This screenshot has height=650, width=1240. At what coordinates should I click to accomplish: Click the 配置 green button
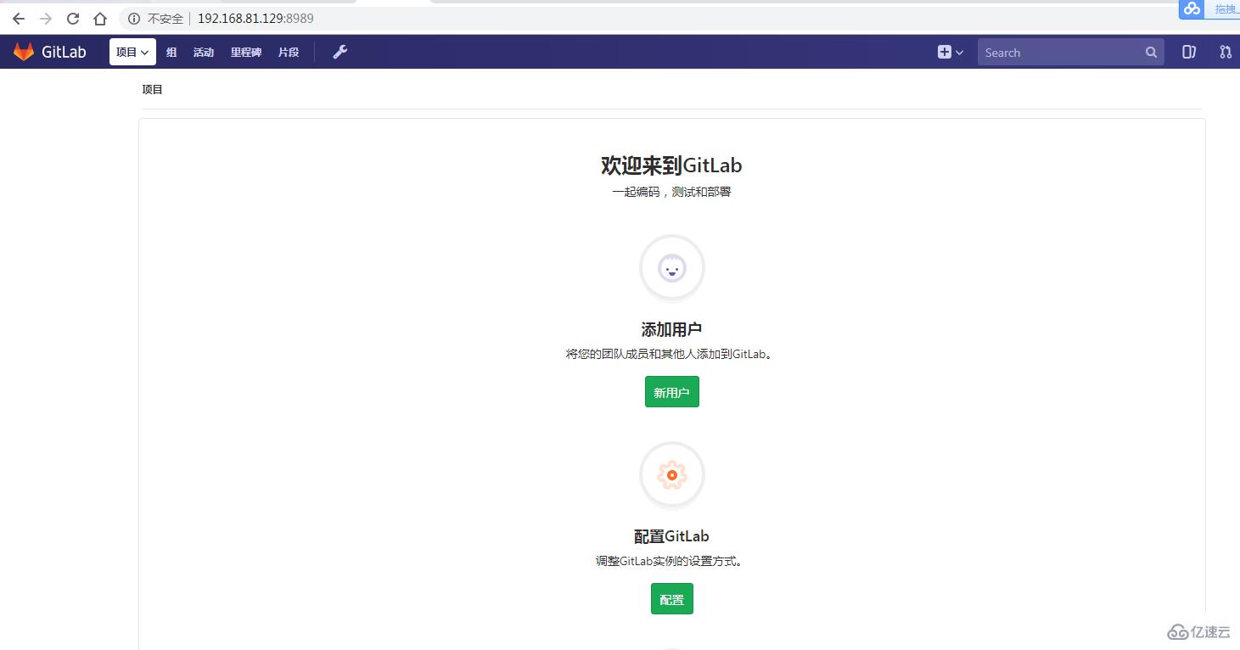coord(672,599)
